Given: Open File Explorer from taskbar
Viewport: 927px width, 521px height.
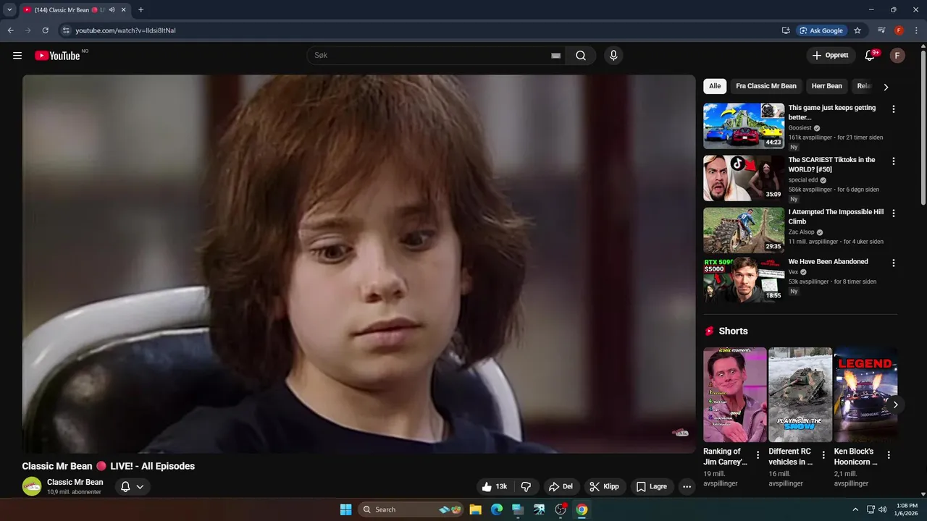Looking at the screenshot, I should coord(475,509).
